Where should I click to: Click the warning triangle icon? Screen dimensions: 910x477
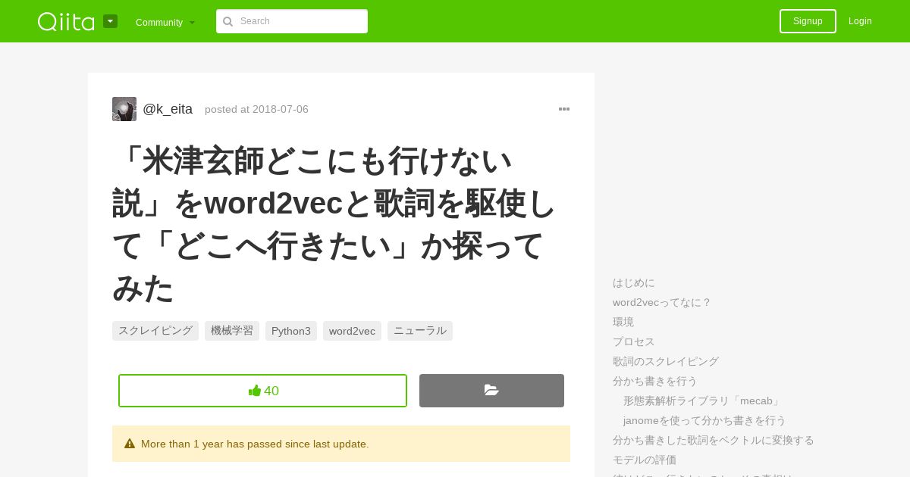130,444
